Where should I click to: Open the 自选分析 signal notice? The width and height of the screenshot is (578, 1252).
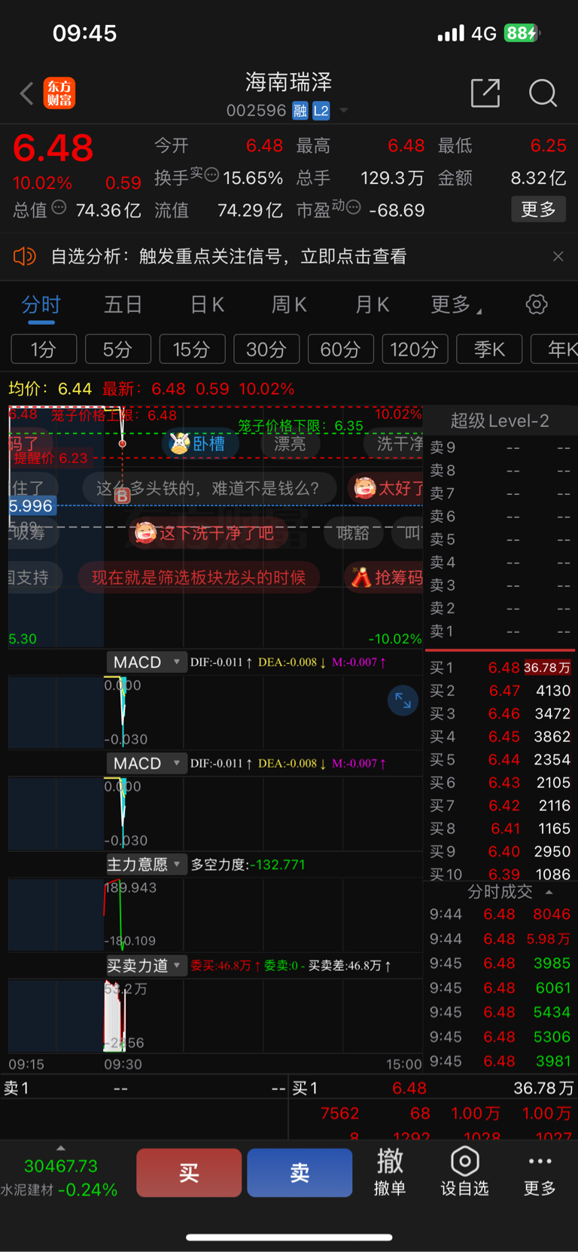pos(229,256)
